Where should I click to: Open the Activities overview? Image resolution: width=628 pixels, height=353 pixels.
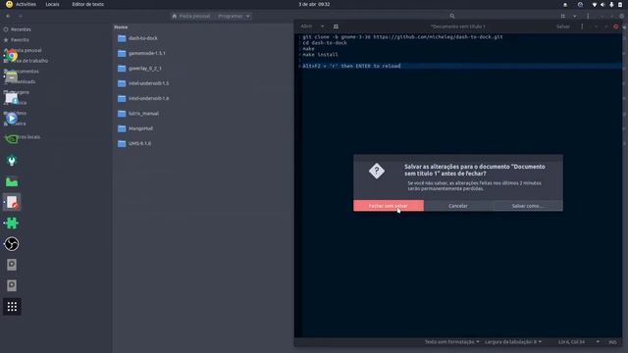26,4
